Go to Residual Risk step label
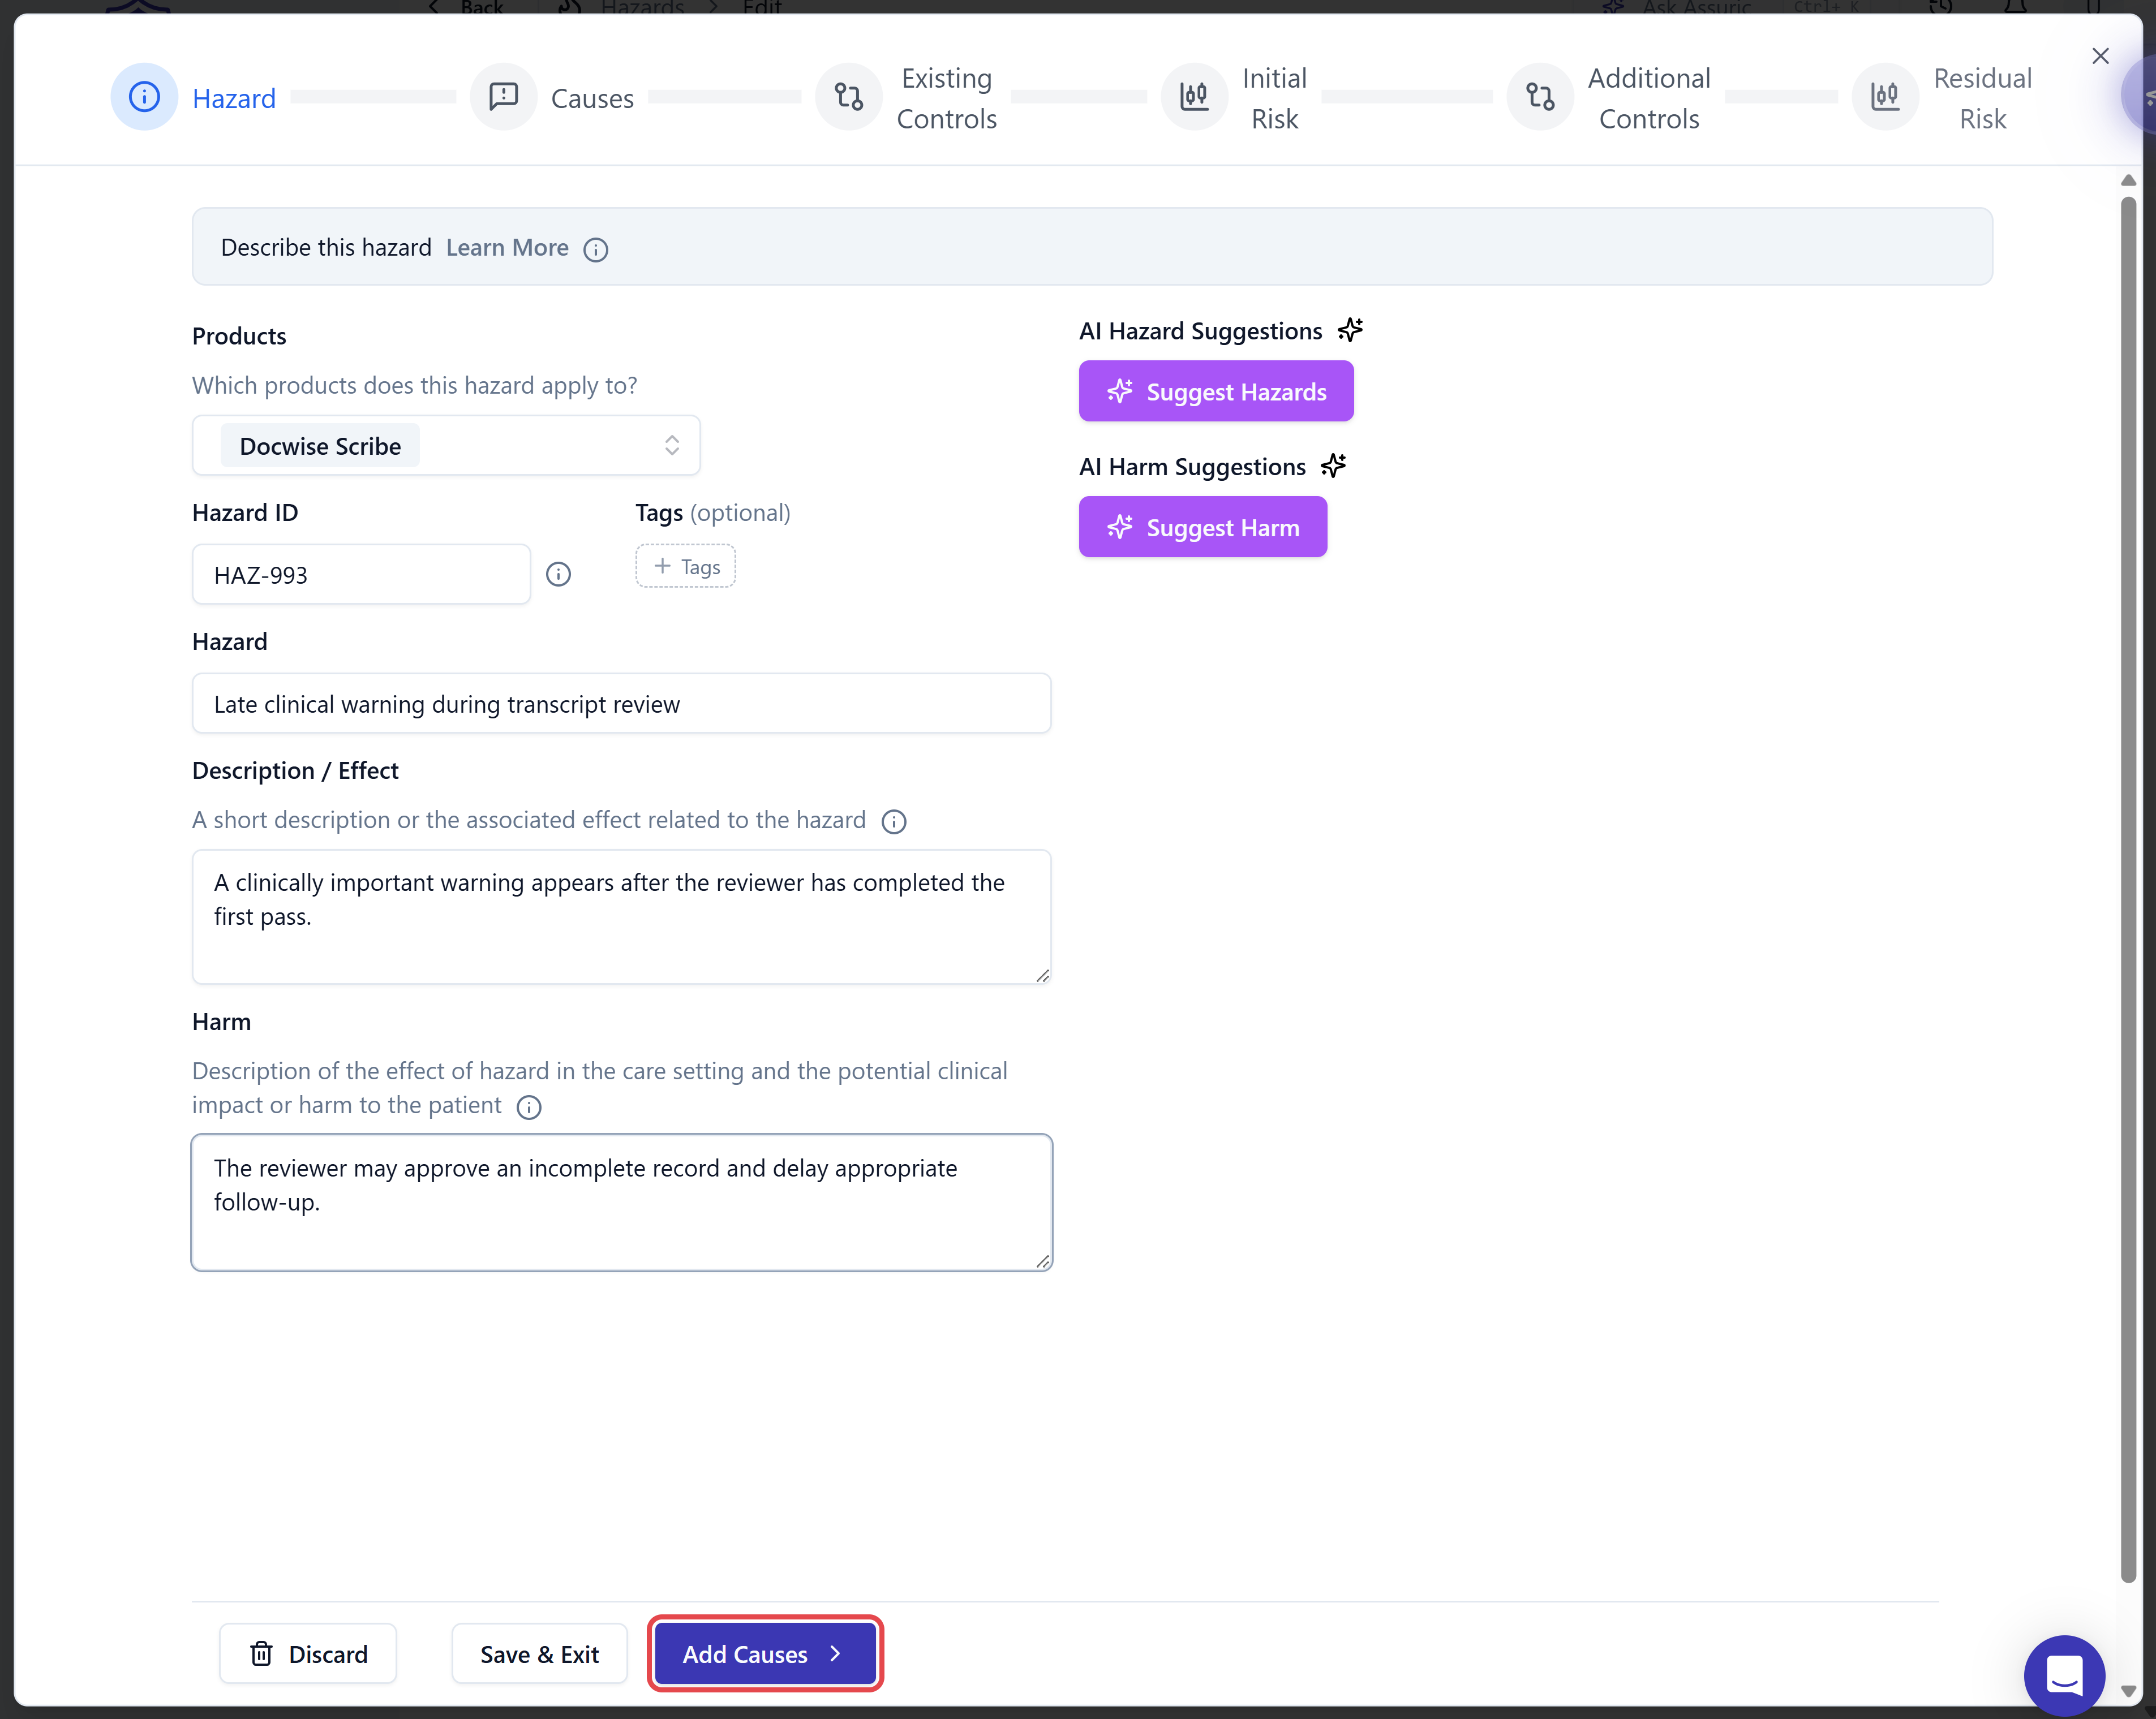Image resolution: width=2156 pixels, height=1719 pixels. point(1983,99)
